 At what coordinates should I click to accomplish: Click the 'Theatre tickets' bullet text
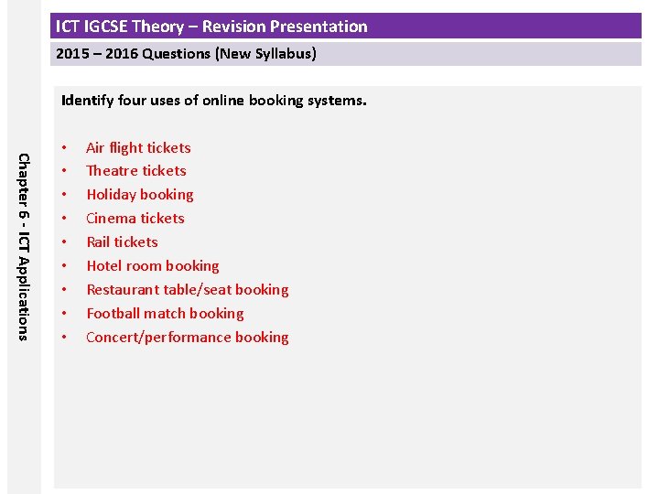(135, 171)
